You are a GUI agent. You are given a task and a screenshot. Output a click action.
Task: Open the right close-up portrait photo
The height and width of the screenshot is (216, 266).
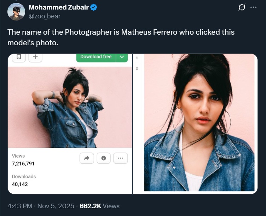click(x=199, y=123)
